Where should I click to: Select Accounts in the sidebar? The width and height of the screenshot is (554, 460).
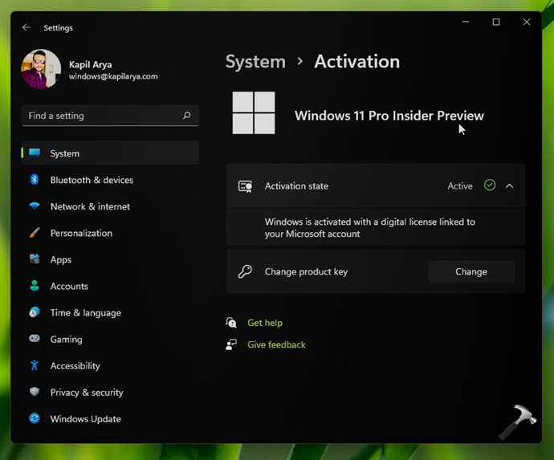pos(69,286)
